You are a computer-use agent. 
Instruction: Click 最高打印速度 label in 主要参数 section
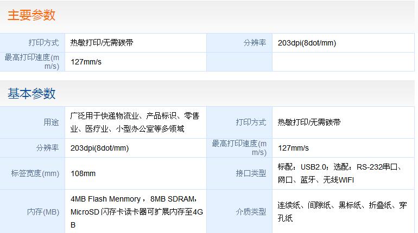(32, 61)
